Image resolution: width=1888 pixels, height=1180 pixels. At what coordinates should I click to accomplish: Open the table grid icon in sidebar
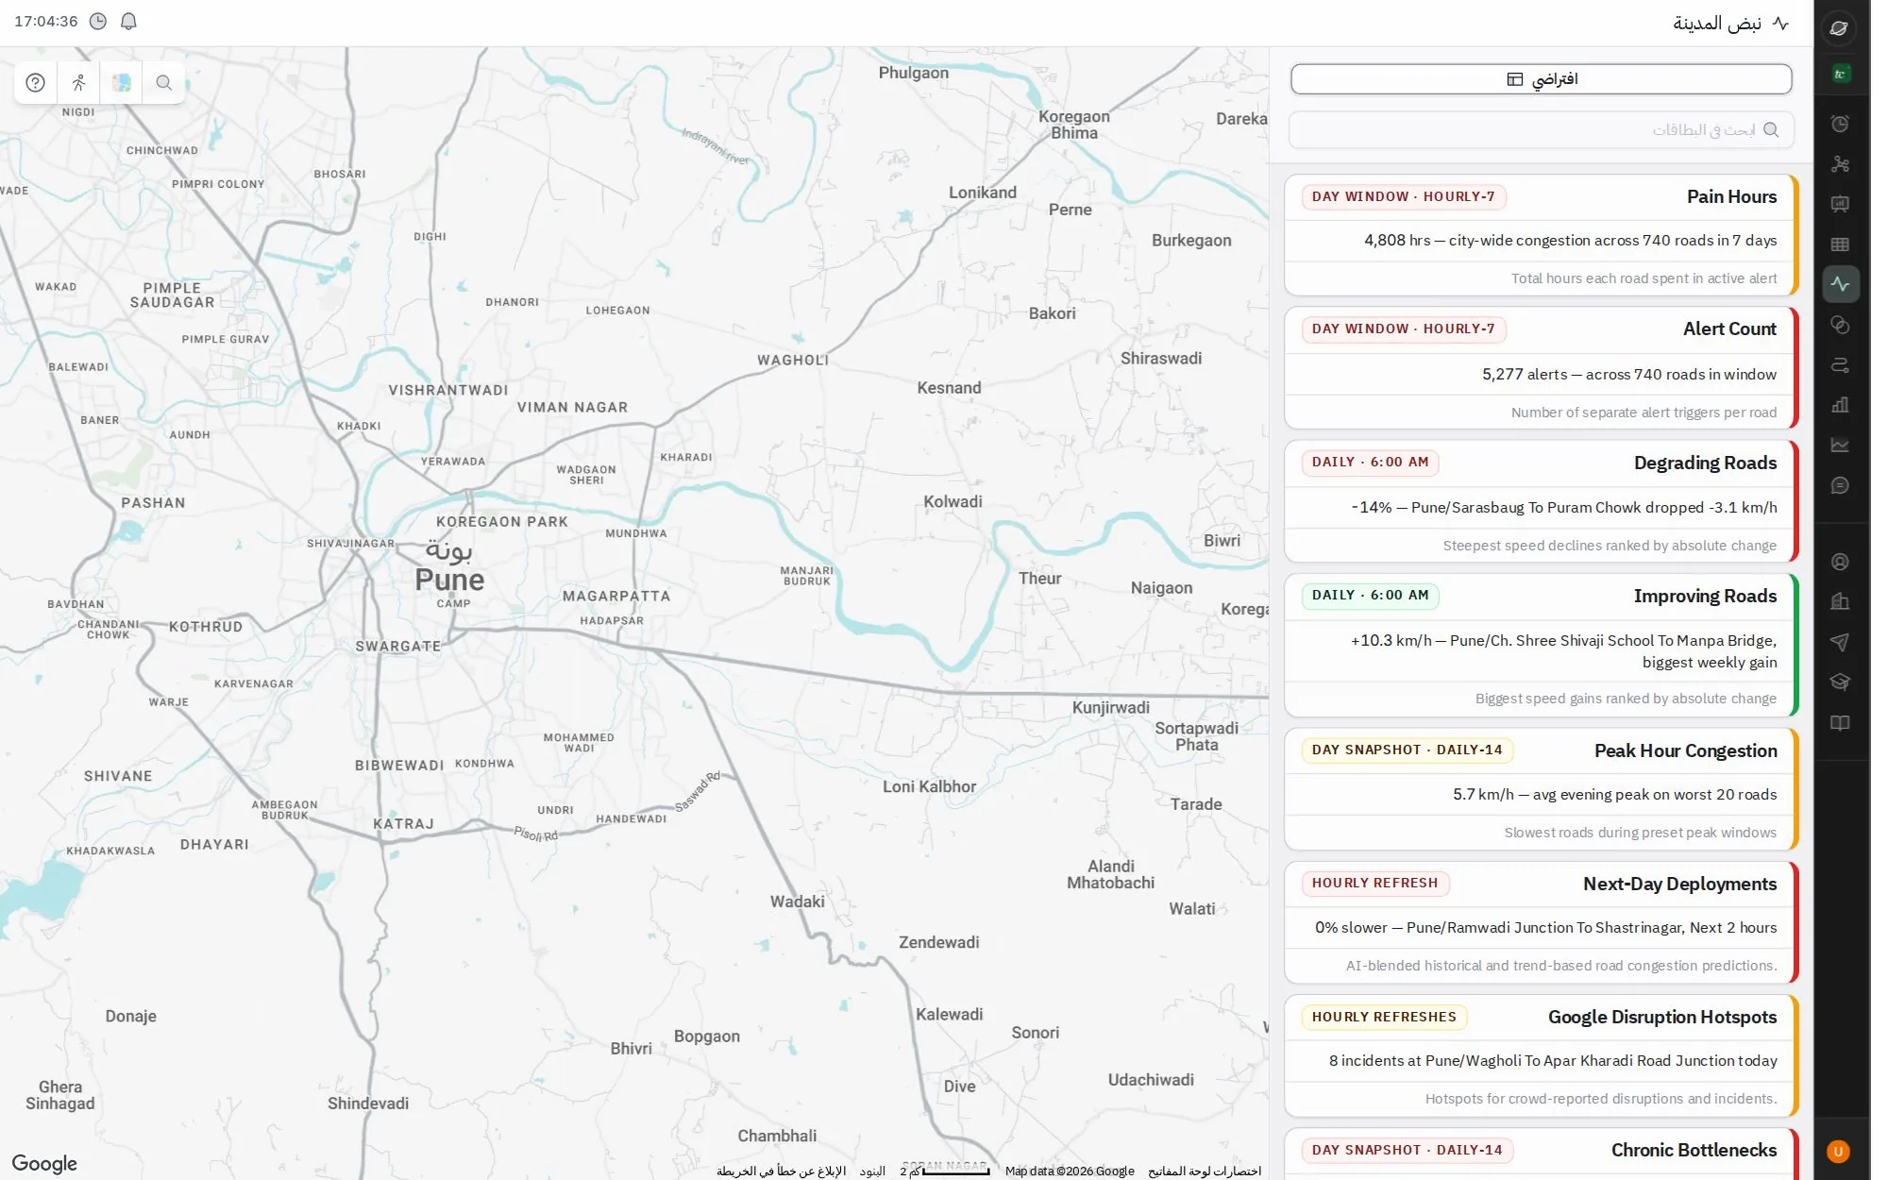[x=1840, y=244]
